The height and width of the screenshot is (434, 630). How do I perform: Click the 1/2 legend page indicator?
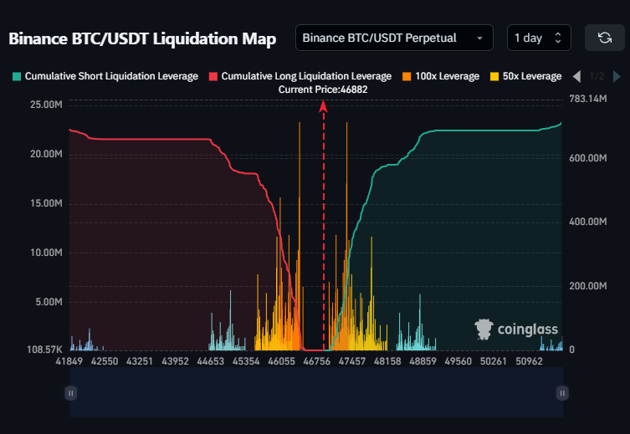tap(597, 76)
